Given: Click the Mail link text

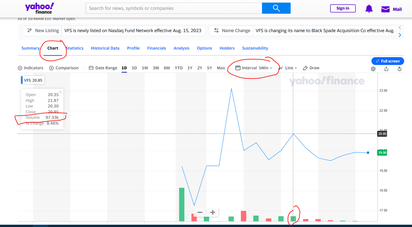Looking at the screenshot, I should pyautogui.click(x=397, y=9).
